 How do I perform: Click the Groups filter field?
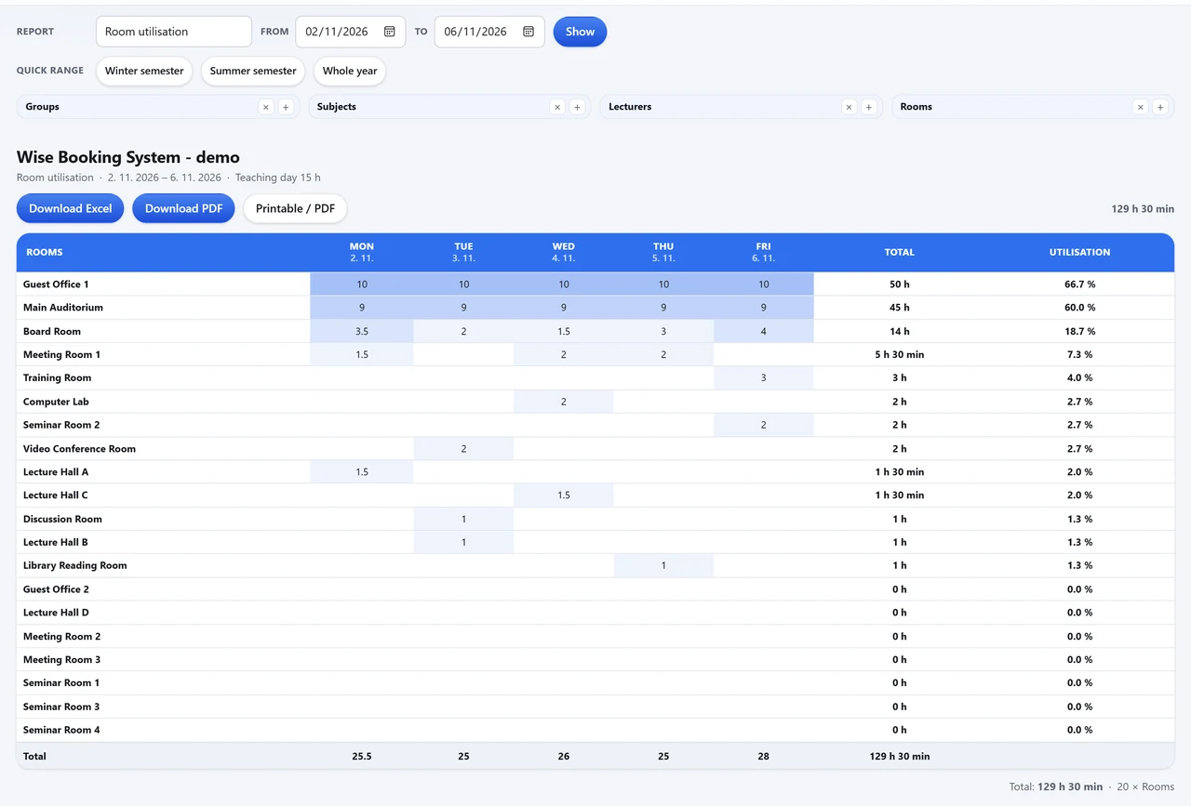coord(158,107)
